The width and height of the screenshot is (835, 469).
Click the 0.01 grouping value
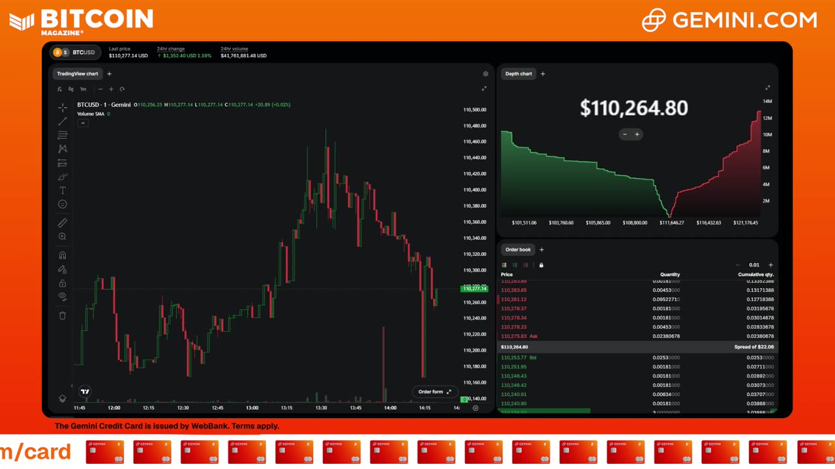point(754,265)
